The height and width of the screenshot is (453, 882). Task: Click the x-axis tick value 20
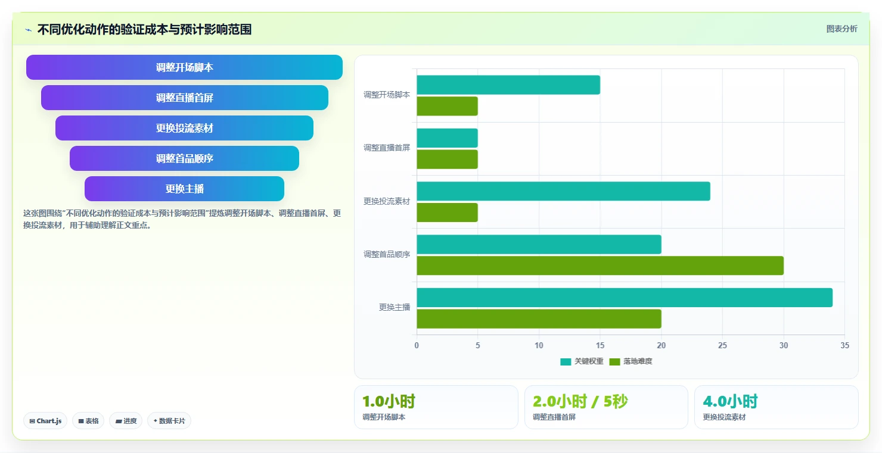click(x=661, y=346)
